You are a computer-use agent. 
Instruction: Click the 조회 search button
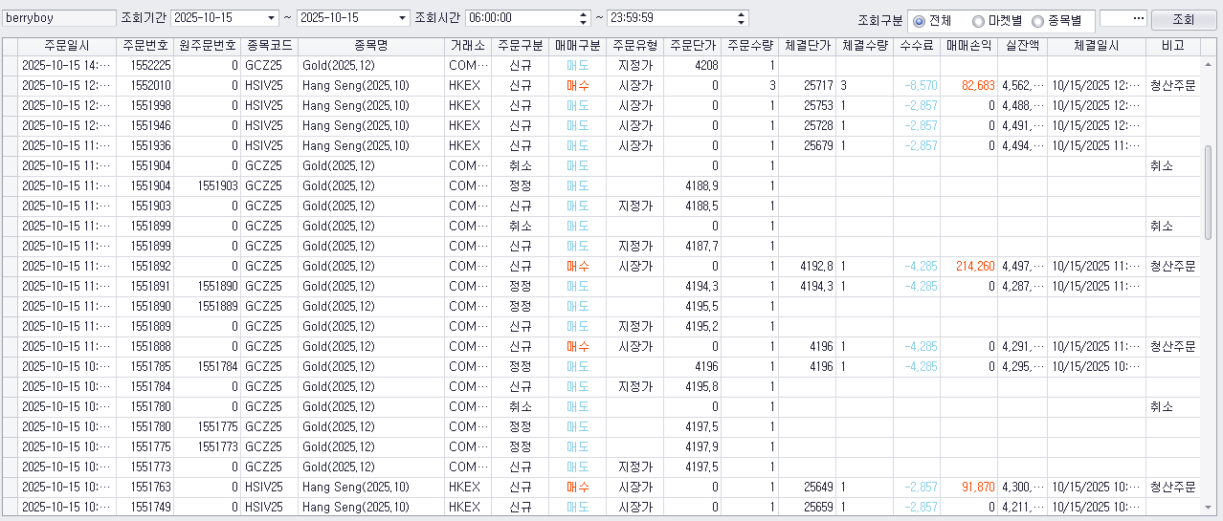pos(1183,19)
